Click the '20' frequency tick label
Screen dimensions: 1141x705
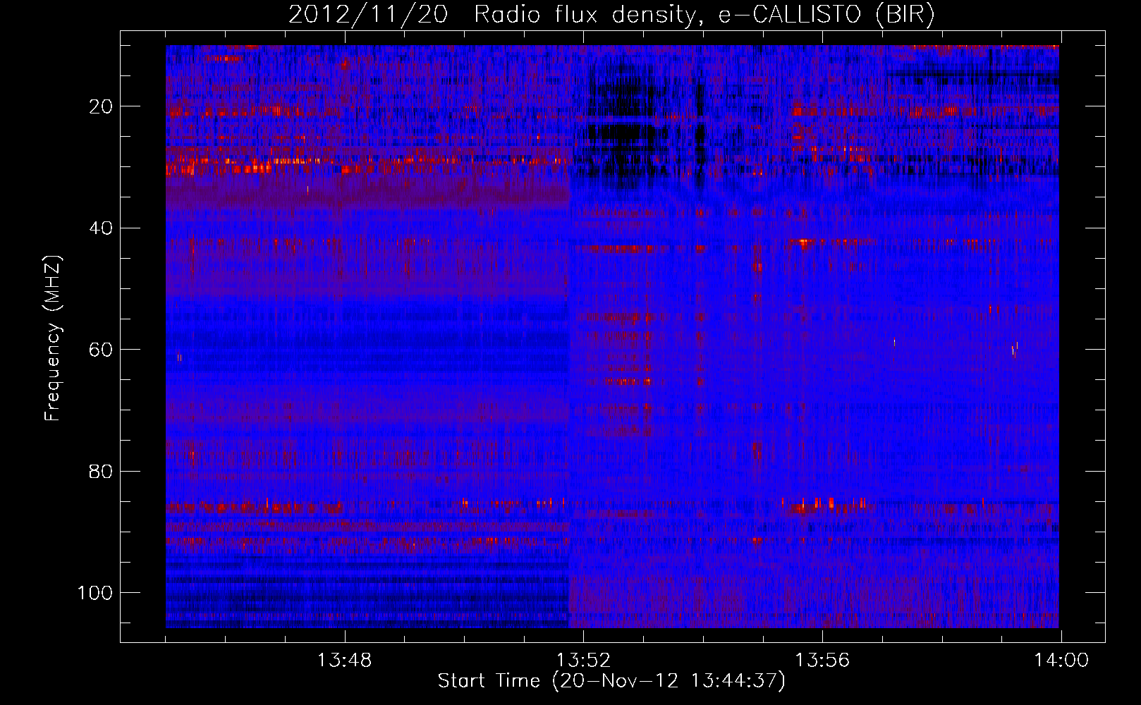[x=102, y=106]
